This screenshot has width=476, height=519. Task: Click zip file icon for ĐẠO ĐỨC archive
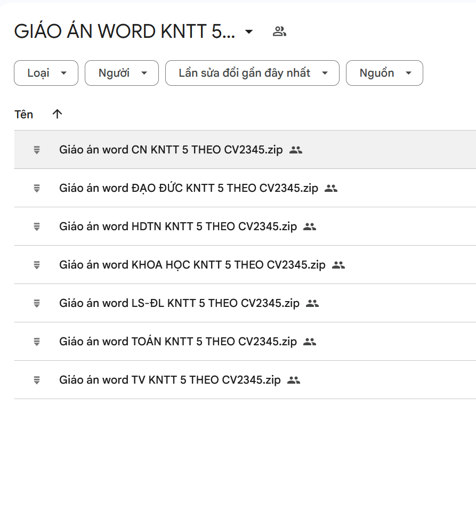pyautogui.click(x=37, y=188)
